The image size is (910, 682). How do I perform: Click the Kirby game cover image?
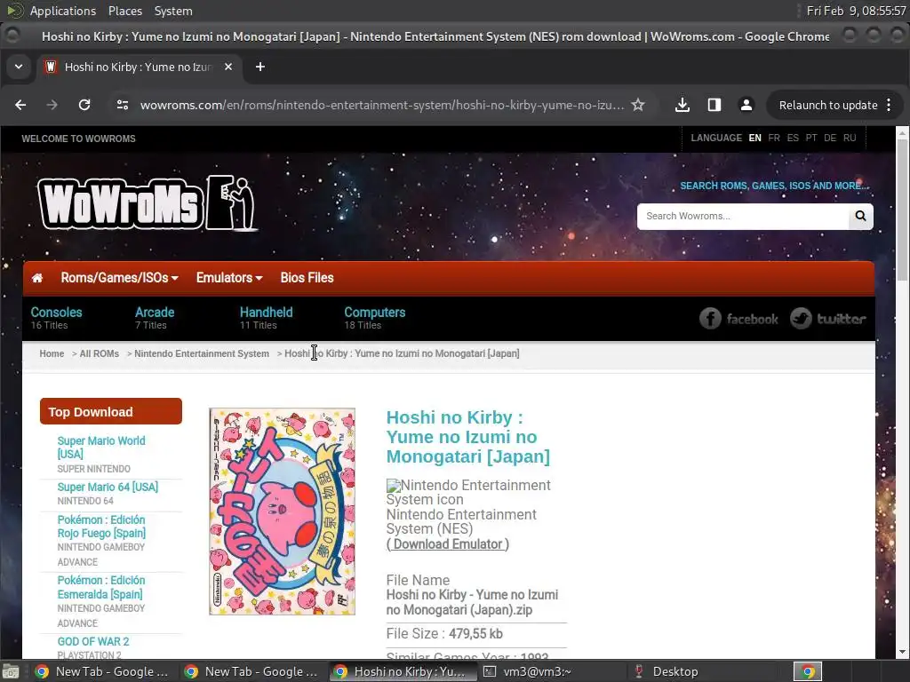click(x=282, y=511)
